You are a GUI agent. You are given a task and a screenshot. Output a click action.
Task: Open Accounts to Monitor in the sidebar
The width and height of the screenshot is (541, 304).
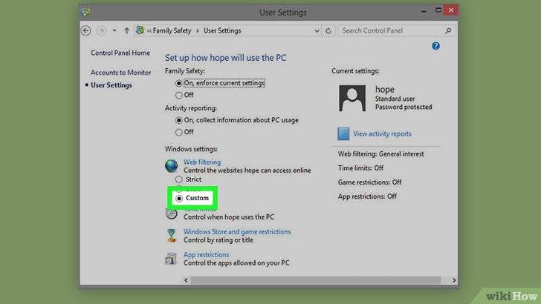tap(120, 73)
